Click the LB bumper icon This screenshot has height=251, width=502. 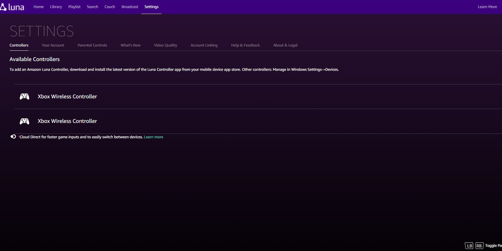pos(469,246)
